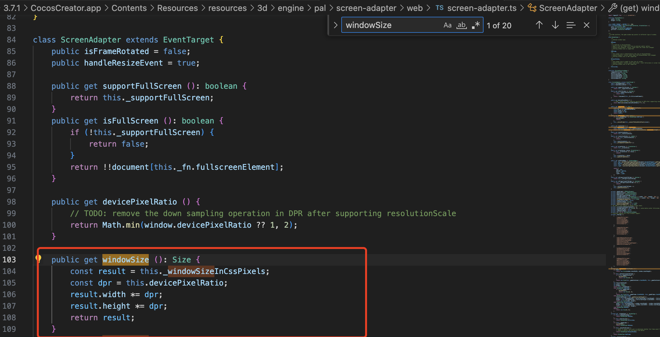Expand the replace row chevron
Screen dimensions: 660x337
click(335, 25)
